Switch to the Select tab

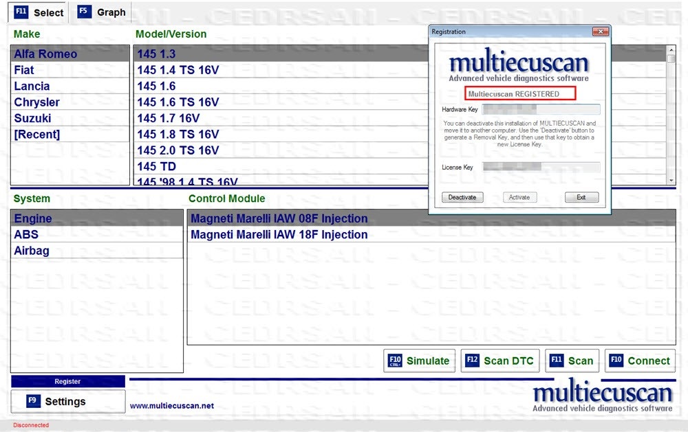click(x=39, y=12)
